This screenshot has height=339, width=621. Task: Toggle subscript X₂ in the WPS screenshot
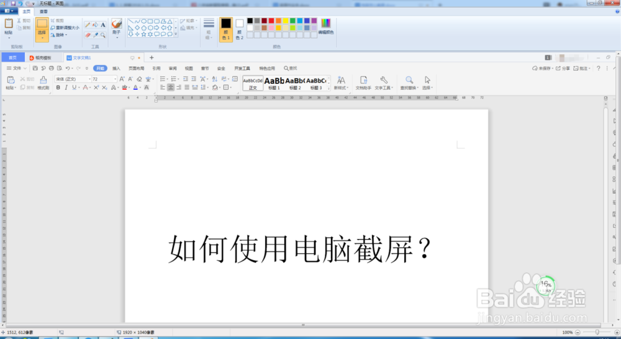(x=104, y=88)
